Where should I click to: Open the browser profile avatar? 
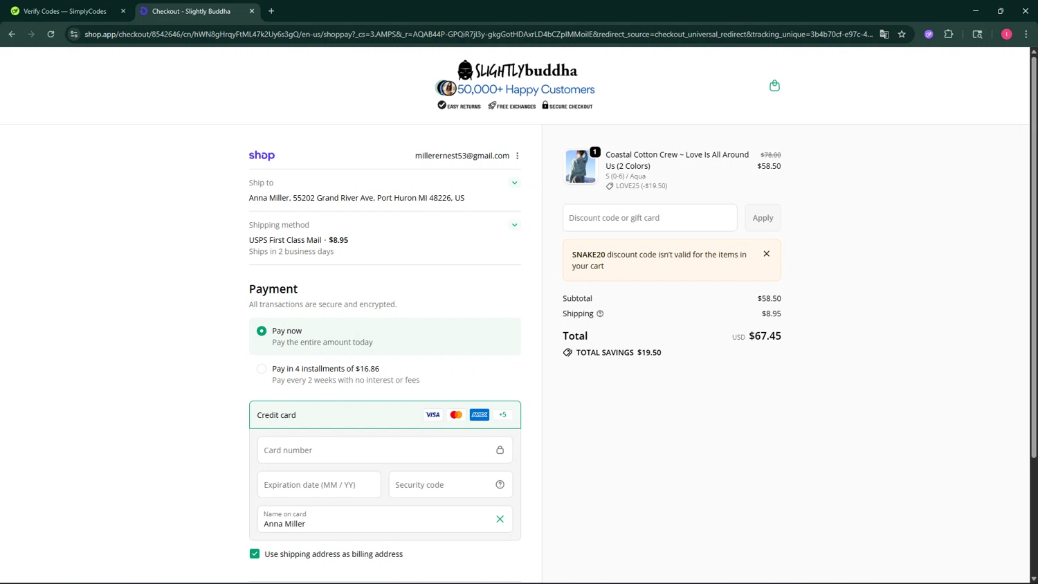point(1006,34)
